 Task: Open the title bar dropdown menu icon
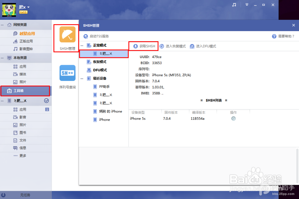pos(247,5)
